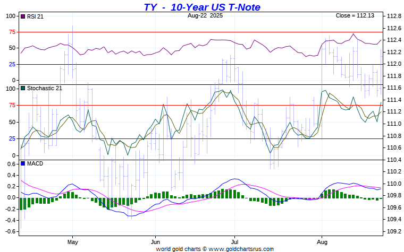Click the MACD label text

pyautogui.click(x=35, y=163)
